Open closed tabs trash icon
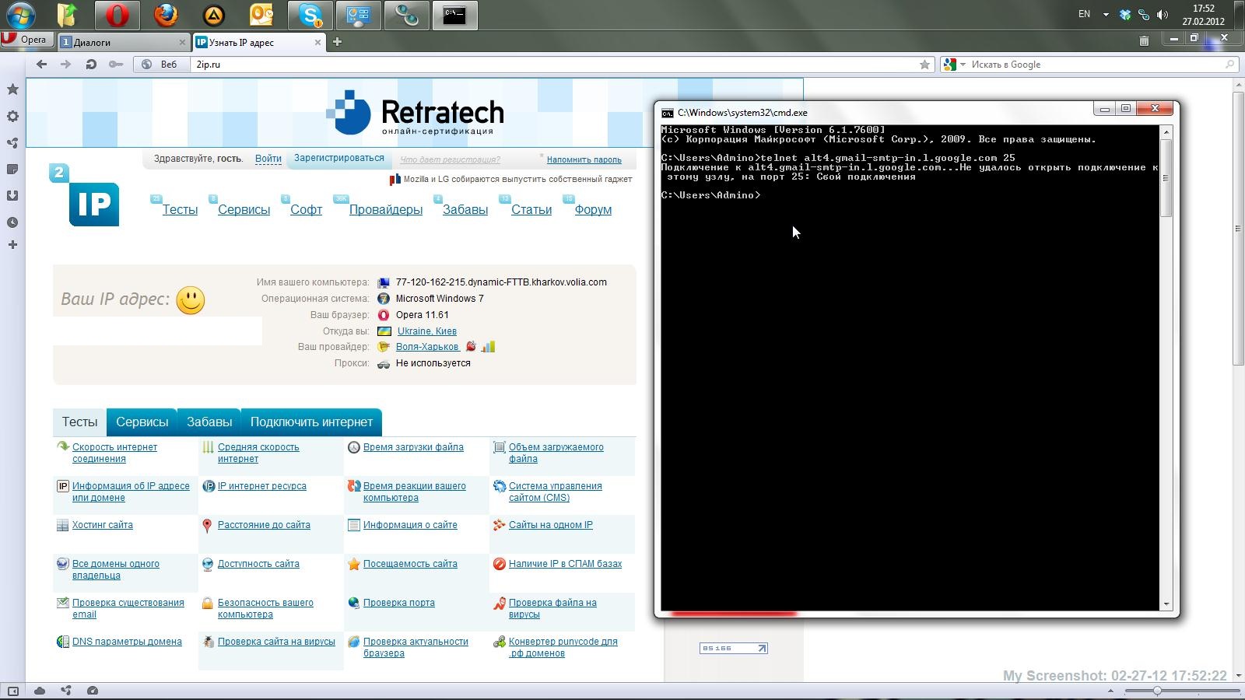 click(1144, 40)
